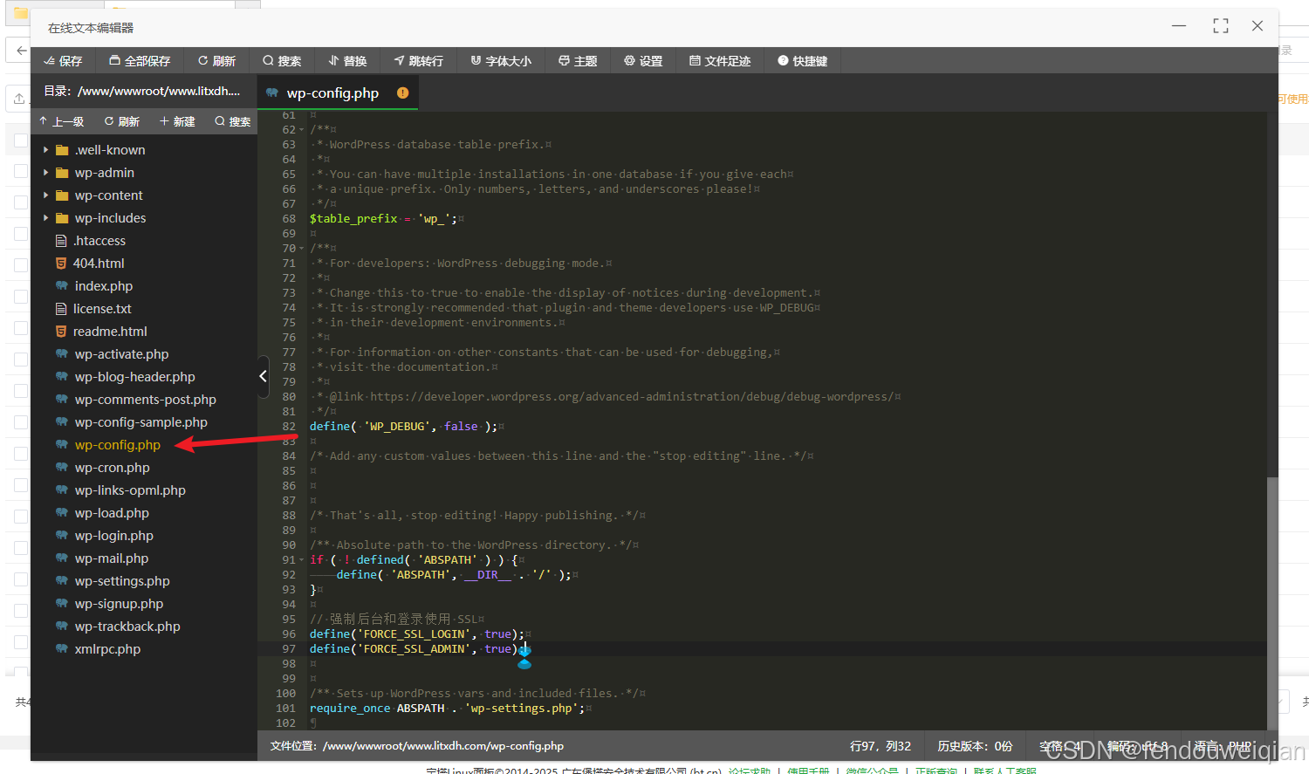Click the 刷新 refresh toolbar button
The height and width of the screenshot is (774, 1309).
tap(216, 61)
